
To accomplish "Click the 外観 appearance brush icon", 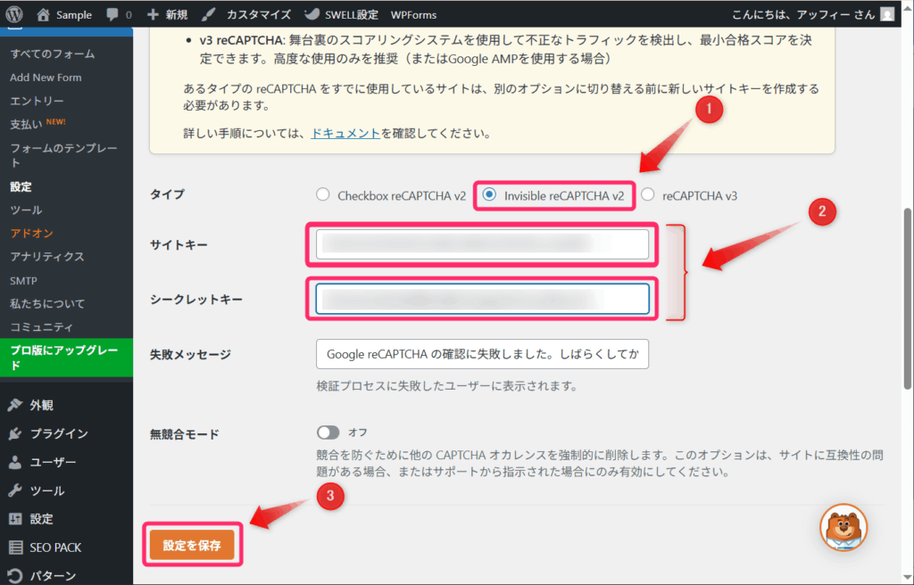I will [15, 405].
